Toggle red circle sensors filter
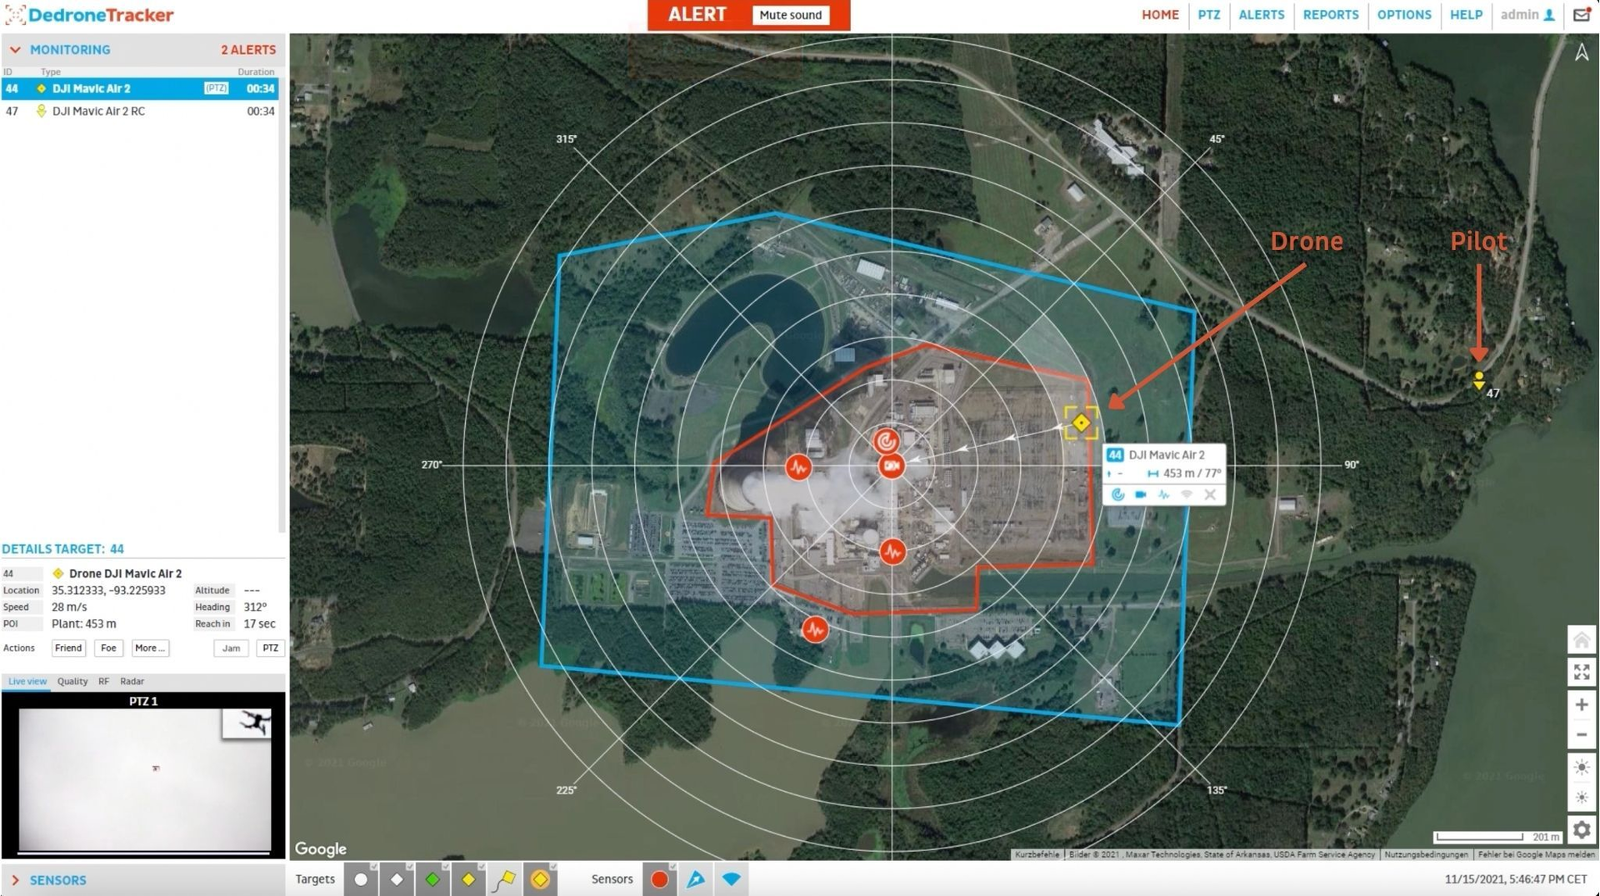The image size is (1600, 896). [659, 879]
